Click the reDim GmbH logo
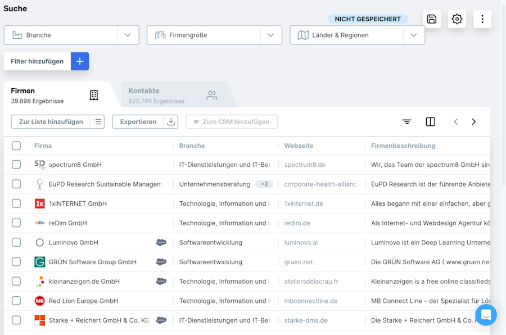506x335 pixels. click(x=40, y=223)
